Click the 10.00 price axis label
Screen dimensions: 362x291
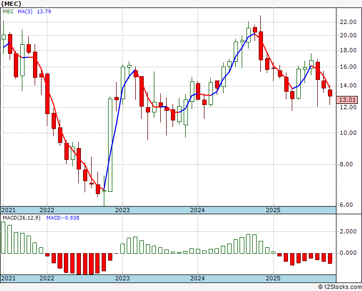point(348,133)
